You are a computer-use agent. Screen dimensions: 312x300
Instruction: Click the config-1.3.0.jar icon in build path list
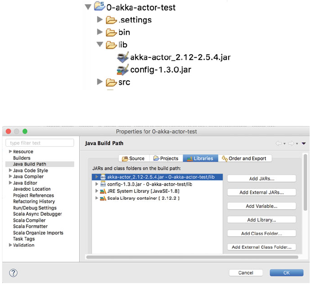pos(103,184)
